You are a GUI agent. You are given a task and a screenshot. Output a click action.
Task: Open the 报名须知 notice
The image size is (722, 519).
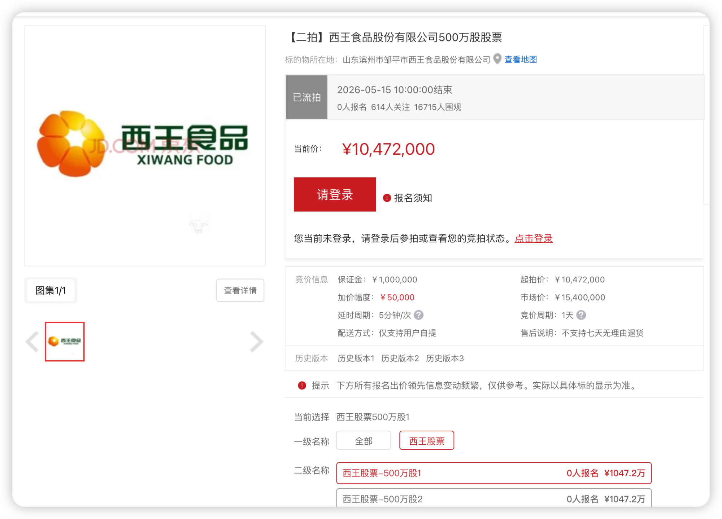click(413, 198)
